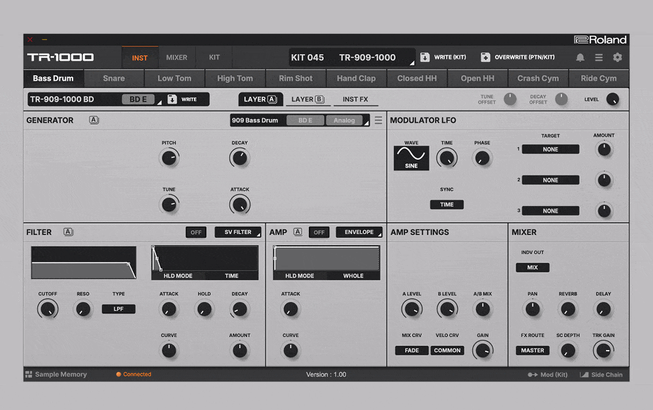Click the Overwrite (PTN/KIT) icon

485,57
